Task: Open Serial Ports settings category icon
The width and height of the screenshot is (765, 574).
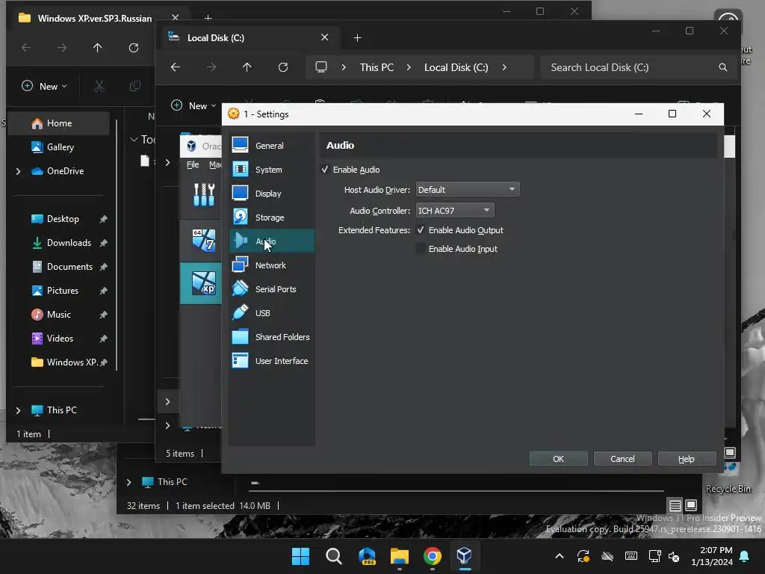Action: point(240,289)
